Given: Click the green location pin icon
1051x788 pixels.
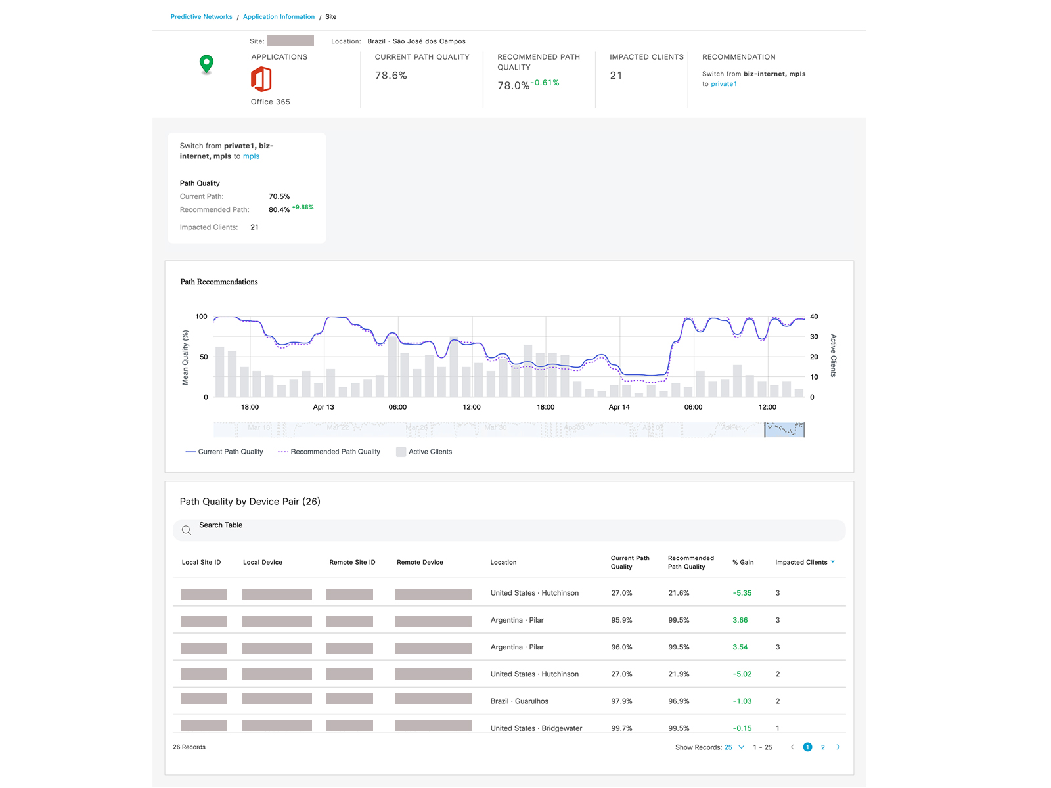Looking at the screenshot, I should click(x=206, y=64).
